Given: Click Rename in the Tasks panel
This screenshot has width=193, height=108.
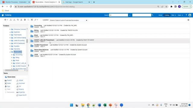Looking at the screenshot, I should click(20, 89).
